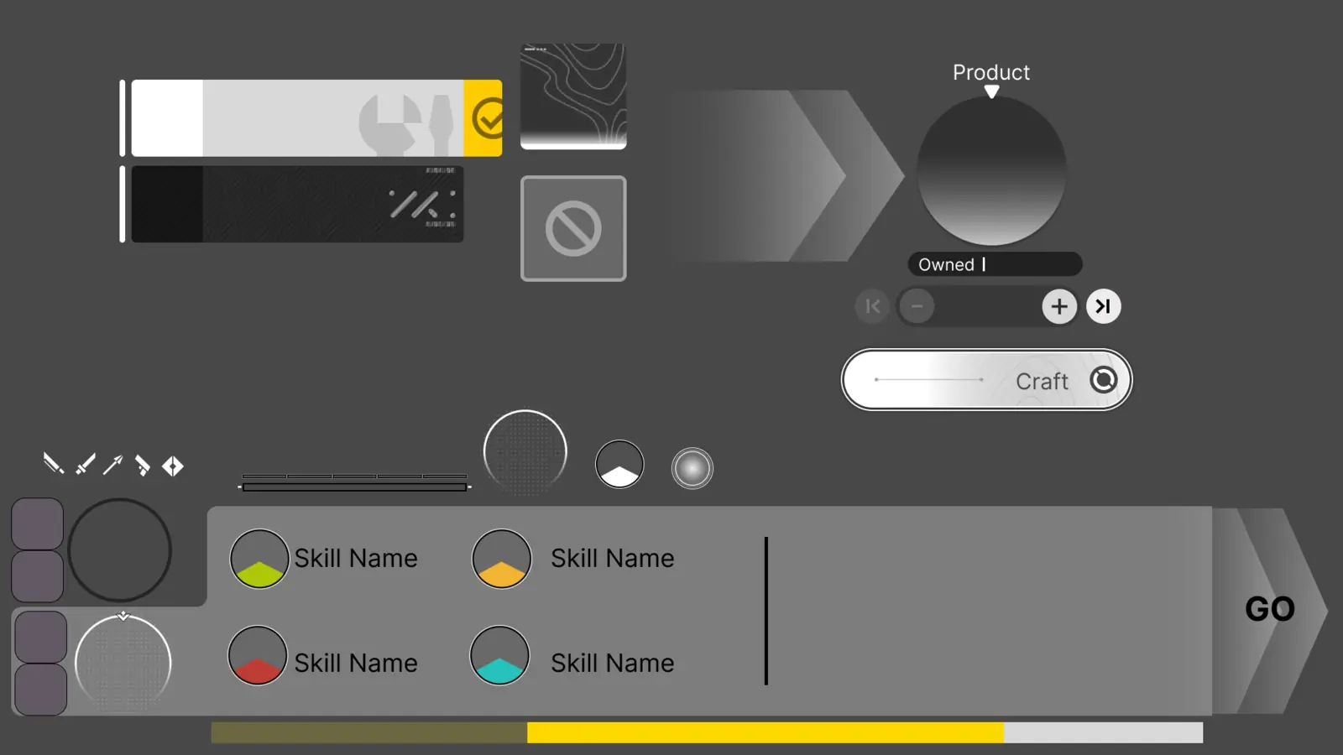Select the spear weapon icon
This screenshot has width=1343, height=755.
tap(112, 465)
